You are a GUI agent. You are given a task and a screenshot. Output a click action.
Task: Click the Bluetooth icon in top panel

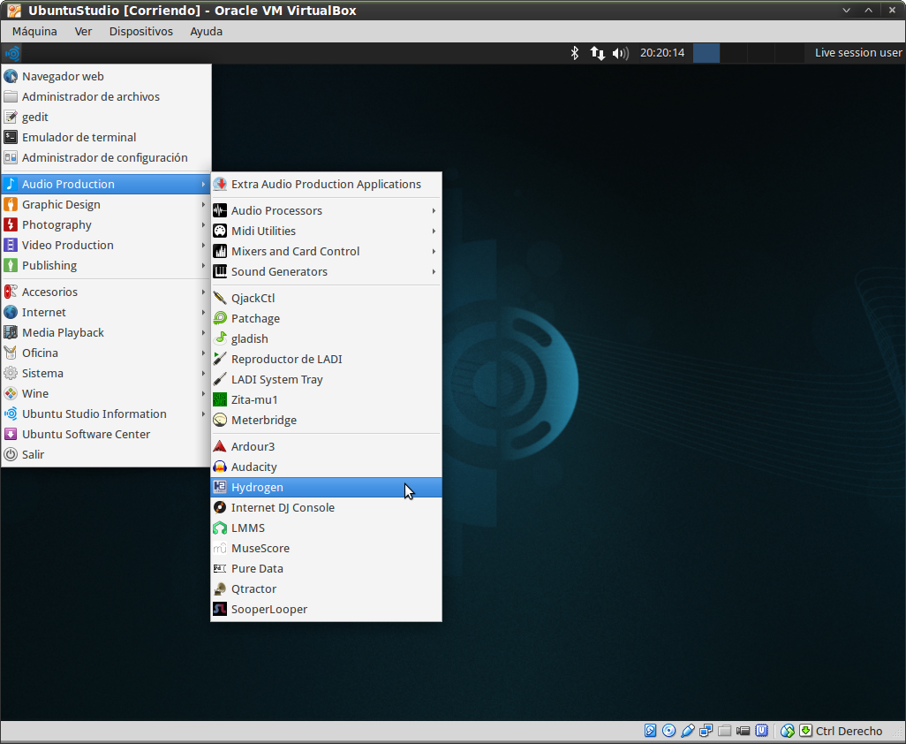574,53
